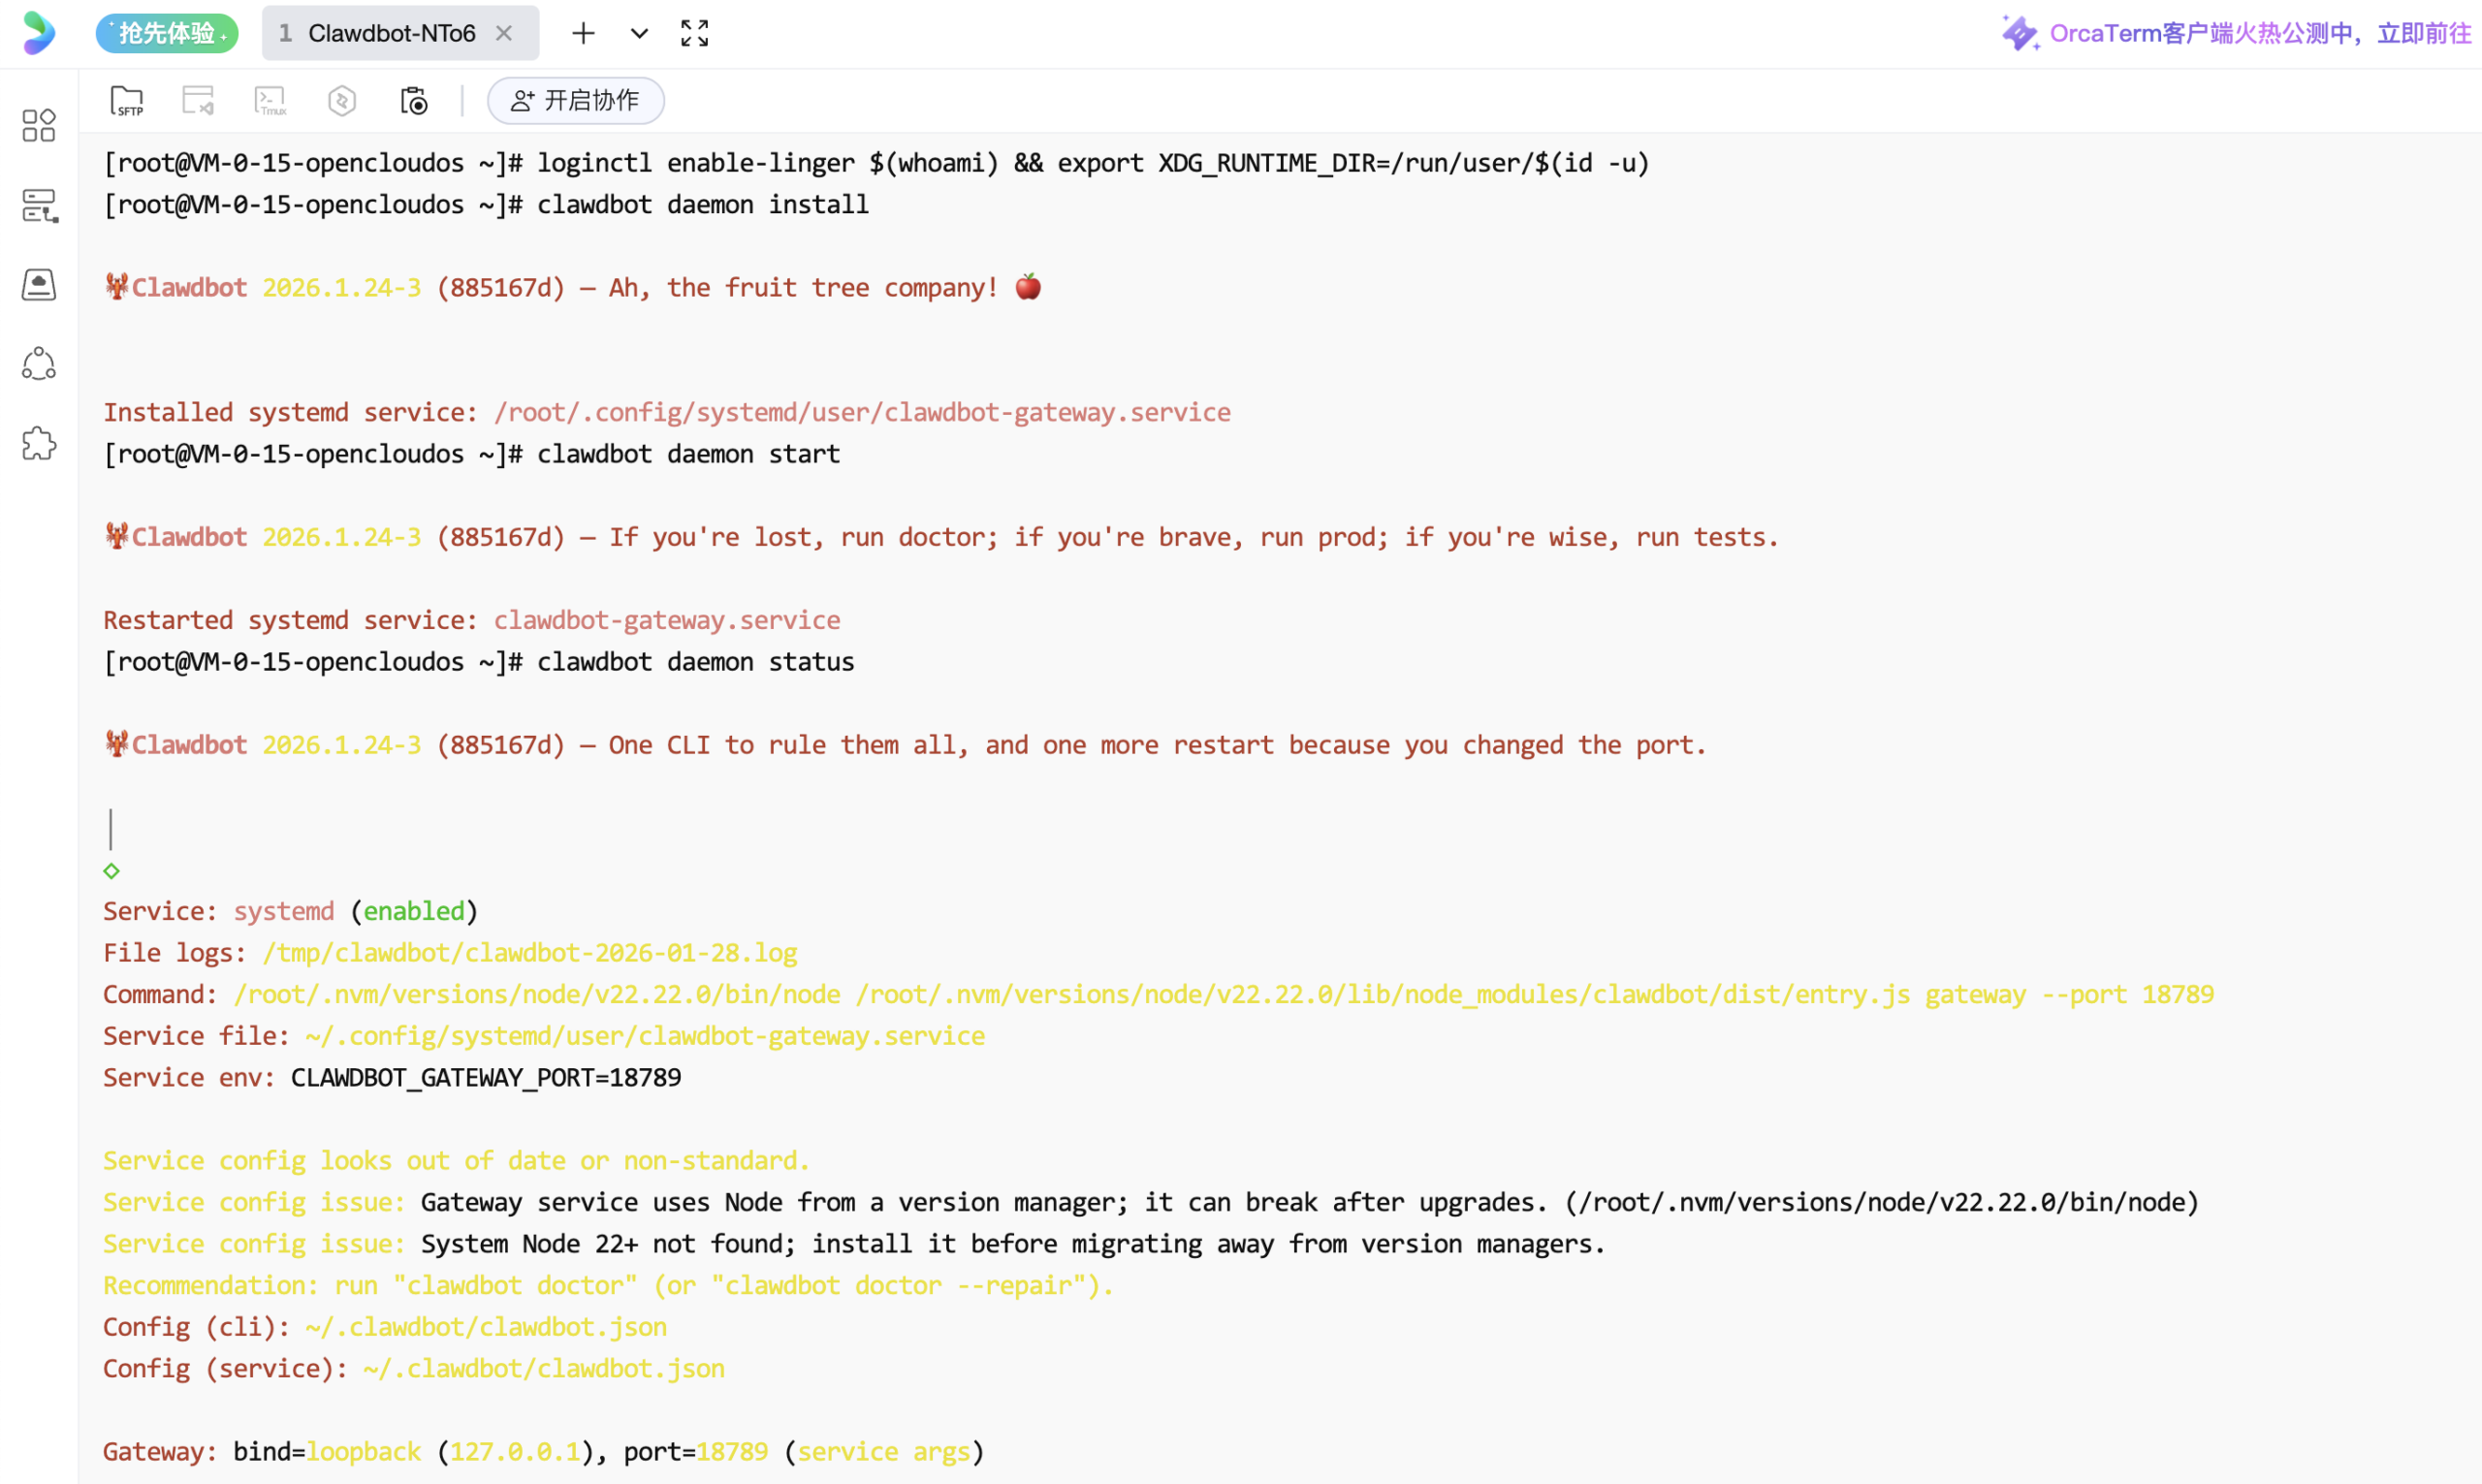Open the session recording icon
The height and width of the screenshot is (1484, 2482).
click(413, 100)
